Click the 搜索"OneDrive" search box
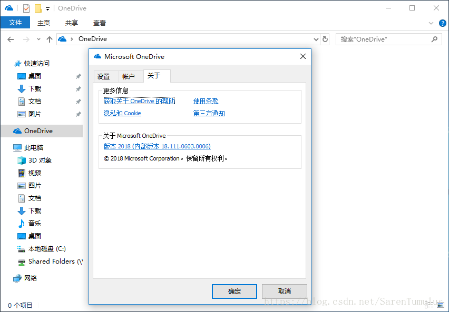This screenshot has height=312, width=449. coord(389,39)
